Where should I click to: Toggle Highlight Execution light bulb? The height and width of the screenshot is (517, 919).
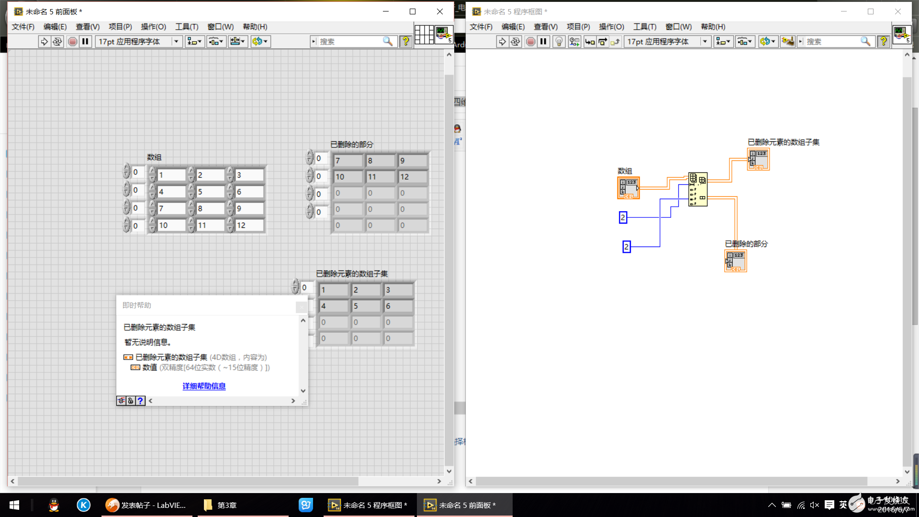point(559,42)
